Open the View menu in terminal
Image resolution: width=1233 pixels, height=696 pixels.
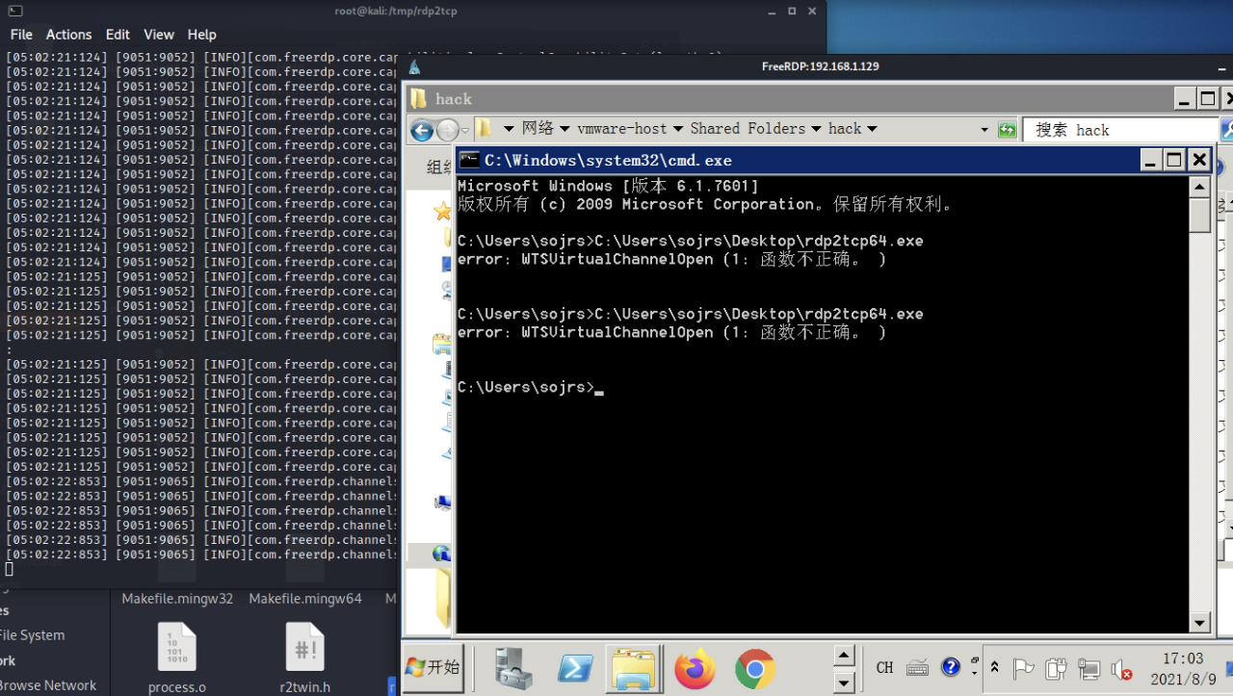click(x=159, y=34)
